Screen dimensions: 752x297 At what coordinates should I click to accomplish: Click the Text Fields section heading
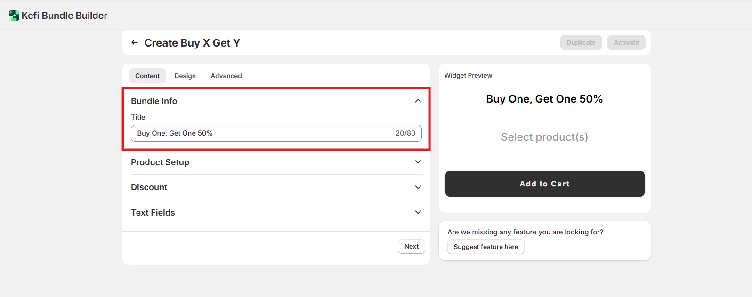coord(153,213)
